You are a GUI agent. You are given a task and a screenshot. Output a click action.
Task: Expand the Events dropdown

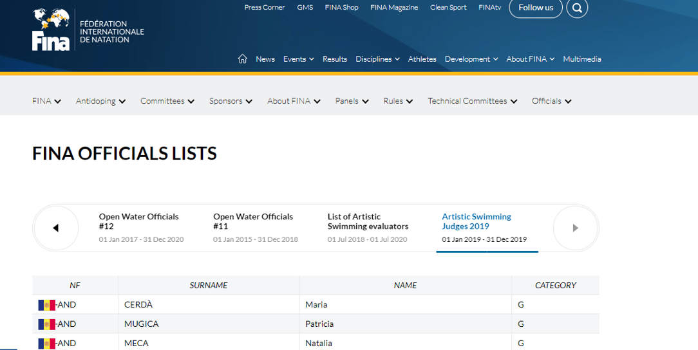[x=298, y=59]
